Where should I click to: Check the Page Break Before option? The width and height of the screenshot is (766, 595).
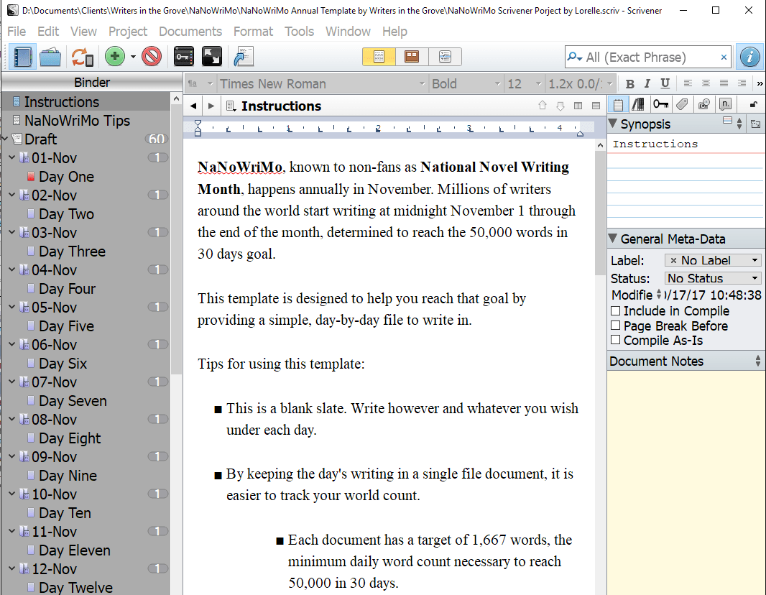[x=615, y=326]
